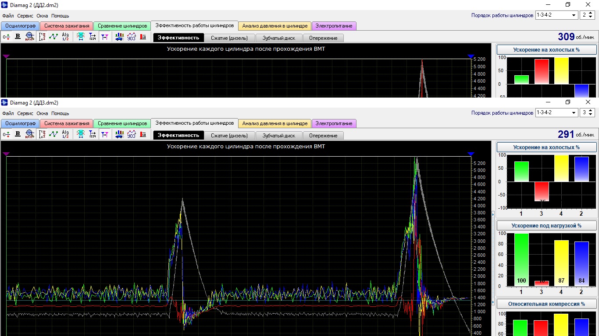Click the RPM magnifier icon in ДД2 window
The image size is (599, 336).
tap(29, 37)
